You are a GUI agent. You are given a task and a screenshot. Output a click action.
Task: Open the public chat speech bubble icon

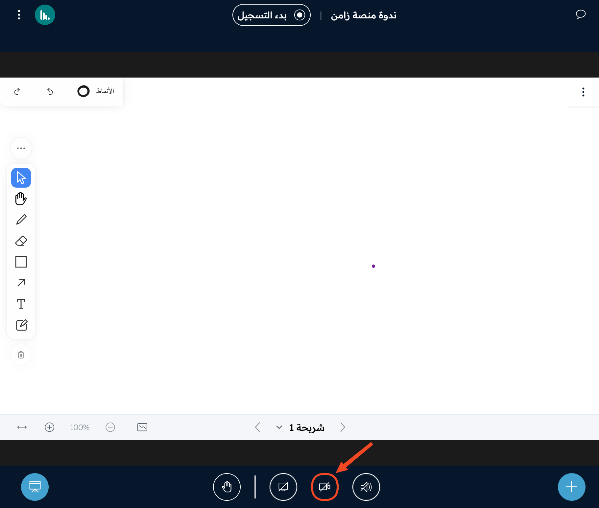coord(581,14)
